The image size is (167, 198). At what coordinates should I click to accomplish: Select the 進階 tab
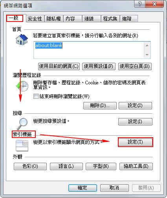pos(128,19)
